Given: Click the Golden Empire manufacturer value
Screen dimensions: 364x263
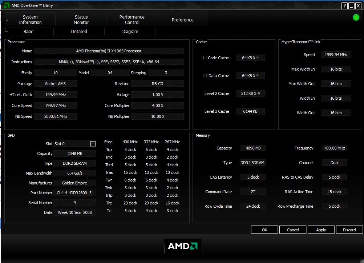Looking at the screenshot, I should click(x=75, y=183).
